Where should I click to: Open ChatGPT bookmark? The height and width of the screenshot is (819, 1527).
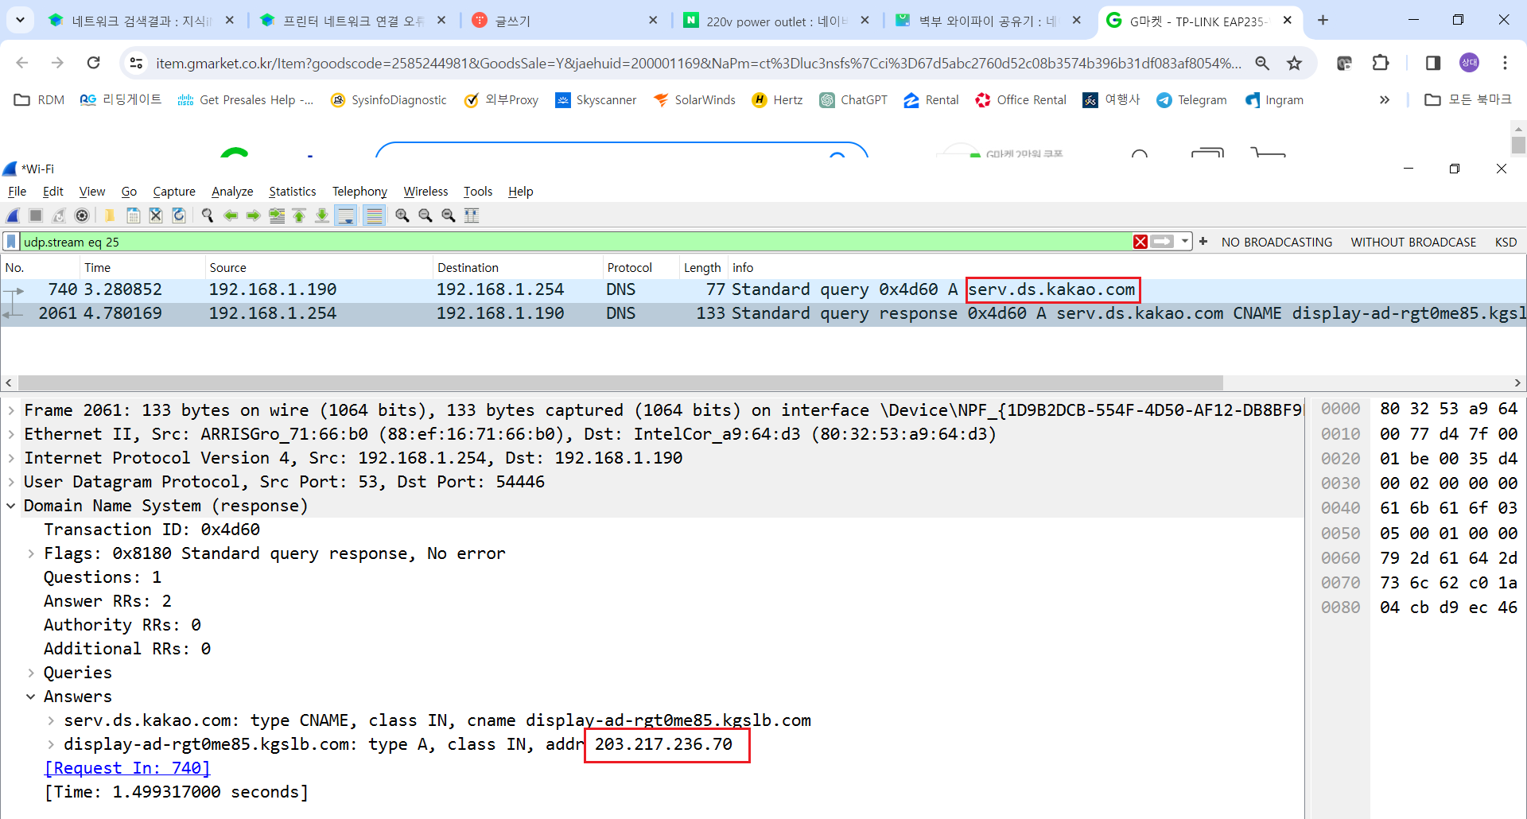[853, 100]
